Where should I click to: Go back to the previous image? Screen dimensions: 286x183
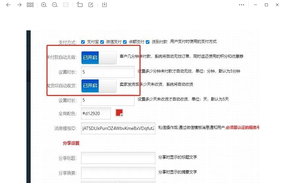(x=8, y=5)
